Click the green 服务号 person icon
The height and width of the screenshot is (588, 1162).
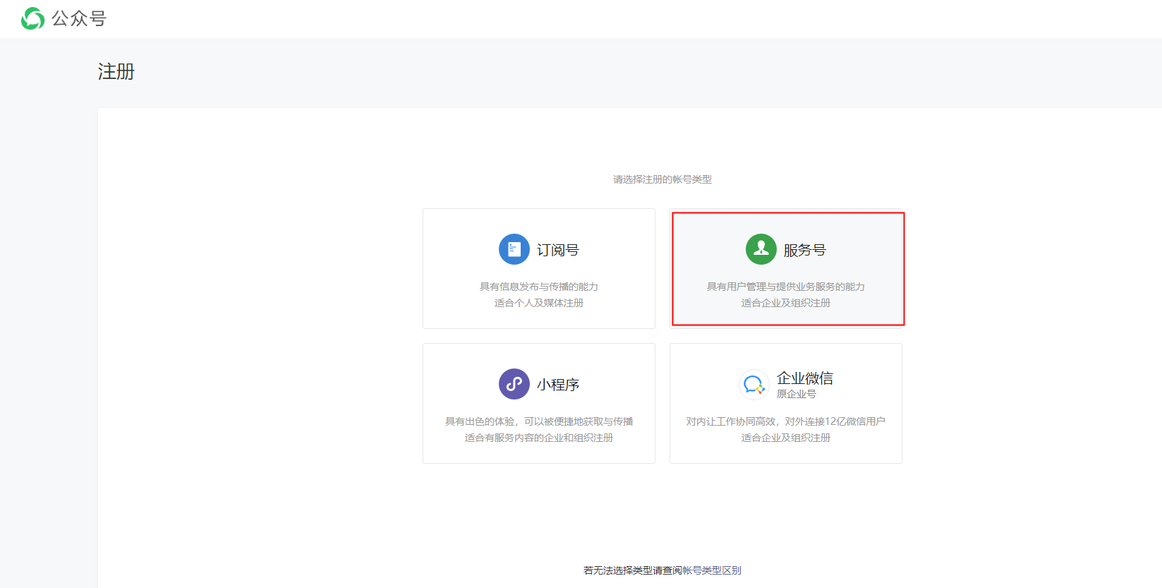tap(761, 249)
